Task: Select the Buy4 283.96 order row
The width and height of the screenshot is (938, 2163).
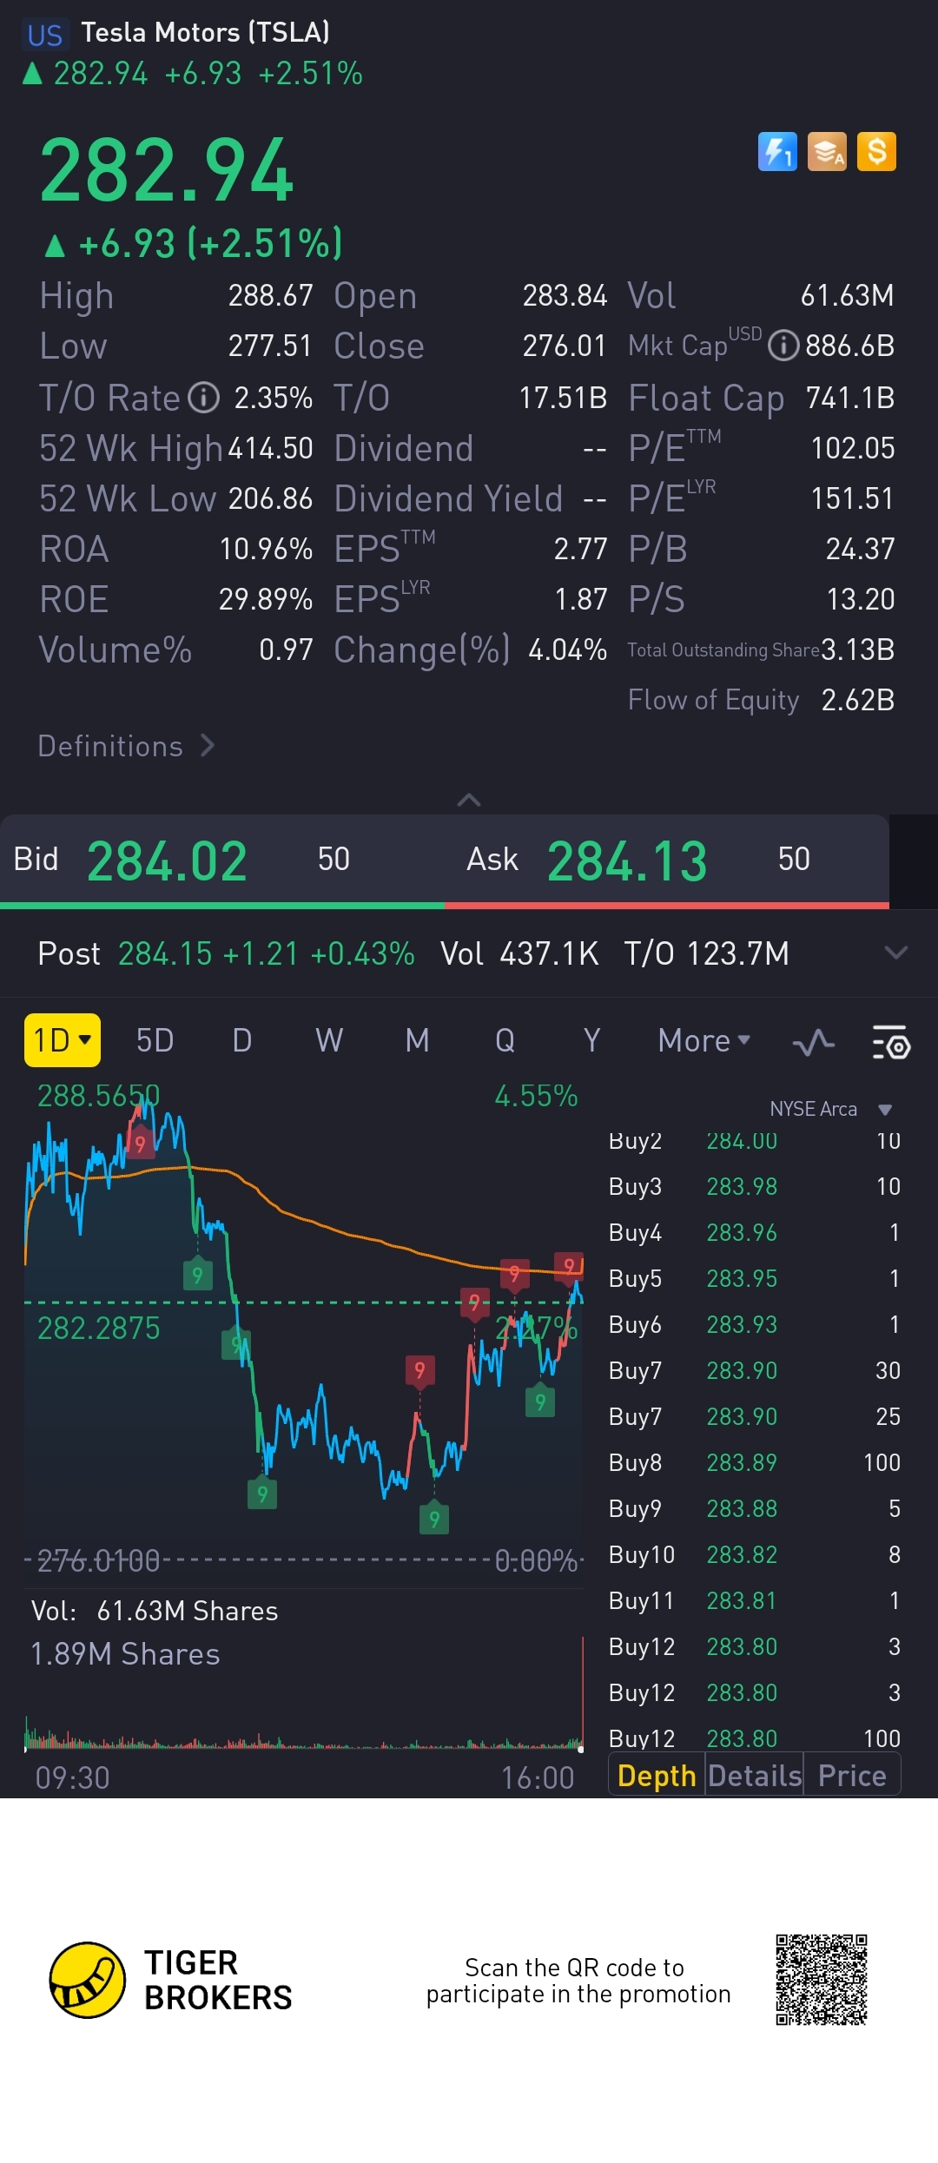Action: [x=754, y=1232]
